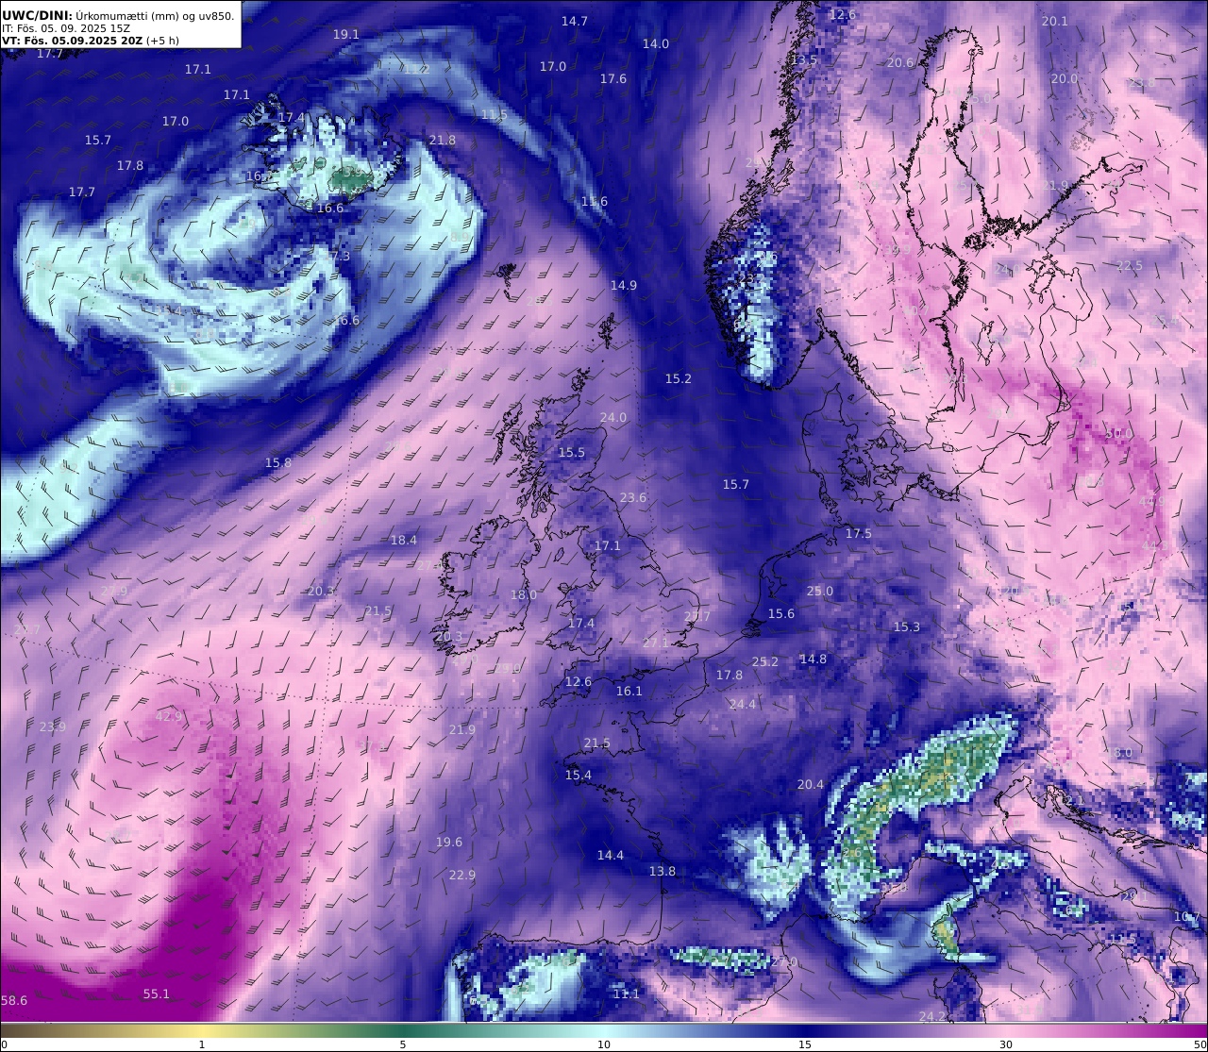Click the 20.1 value label

(x=1055, y=21)
